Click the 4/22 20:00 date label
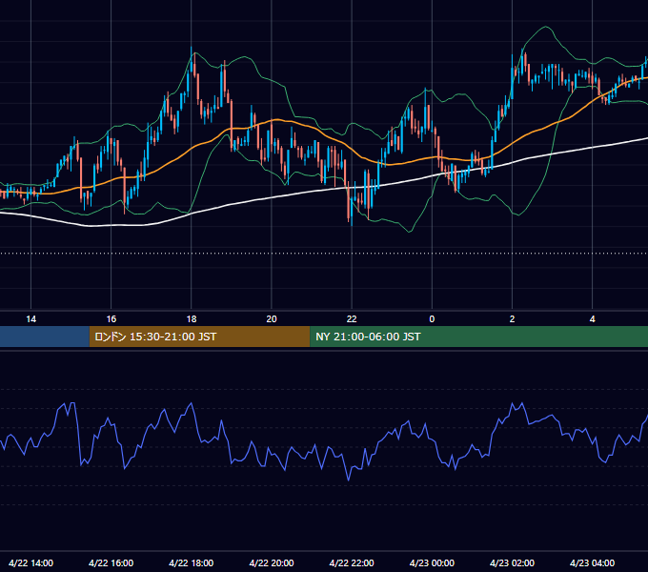648x572 pixels. [x=272, y=562]
